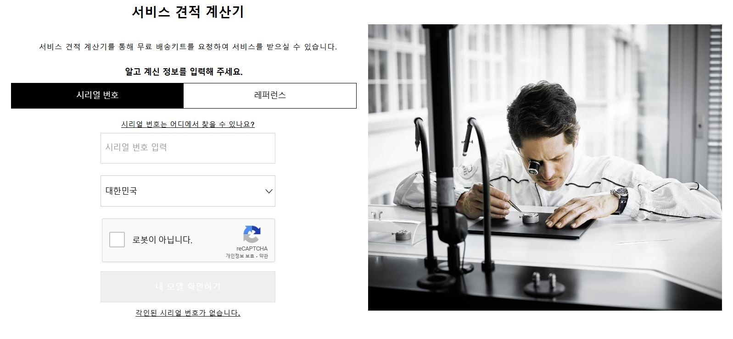
Task: Open 시리얼 번호는 어디에서 찾을 수 있나요? link
Action: point(188,124)
